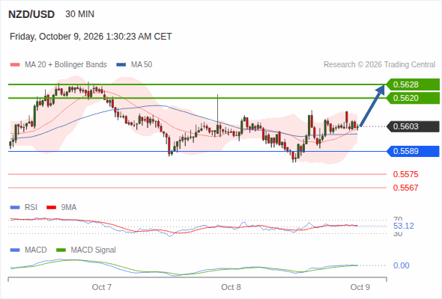Image resolution: width=442 pixels, height=299 pixels.
Task: Click the 9MA legend label
Action: [x=69, y=208]
